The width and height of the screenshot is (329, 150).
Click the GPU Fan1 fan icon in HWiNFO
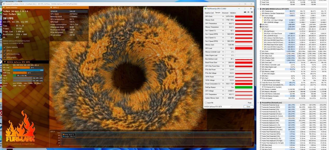click(x=261, y=24)
